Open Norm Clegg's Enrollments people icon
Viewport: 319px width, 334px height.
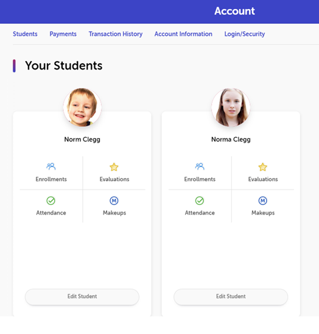(x=51, y=166)
